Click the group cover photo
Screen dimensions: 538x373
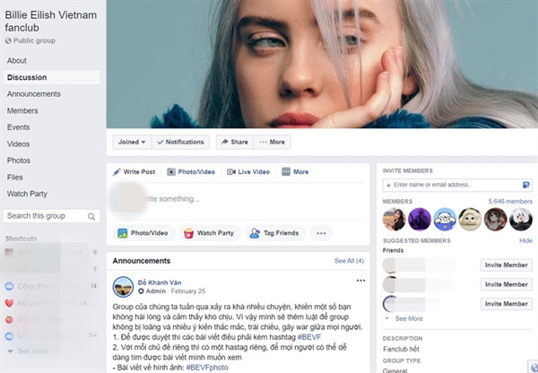(x=322, y=65)
